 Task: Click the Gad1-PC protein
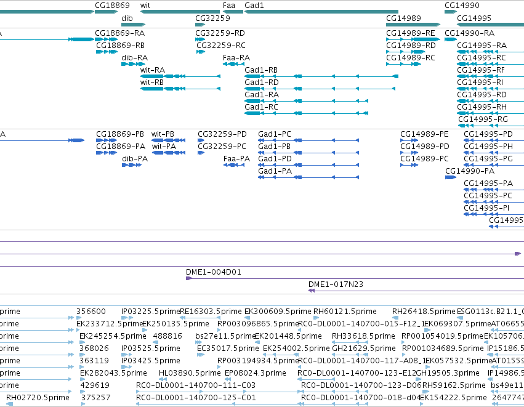click(x=308, y=140)
